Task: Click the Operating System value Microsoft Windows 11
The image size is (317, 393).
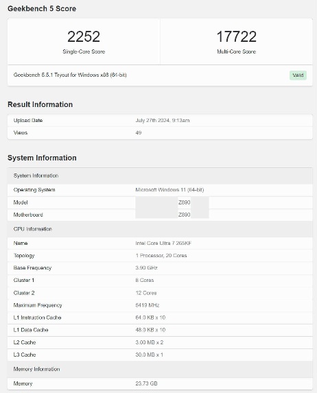Action: (x=169, y=190)
